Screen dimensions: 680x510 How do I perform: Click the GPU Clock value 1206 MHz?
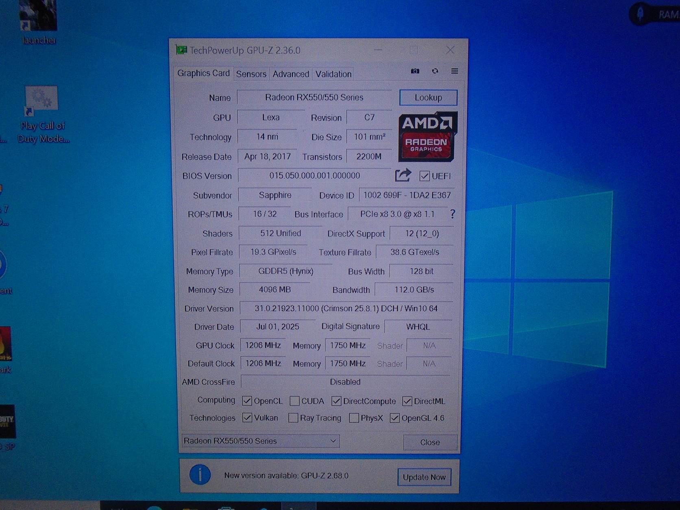263,345
